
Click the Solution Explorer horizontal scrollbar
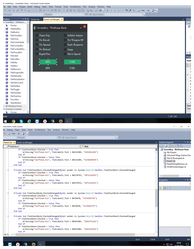170,176
